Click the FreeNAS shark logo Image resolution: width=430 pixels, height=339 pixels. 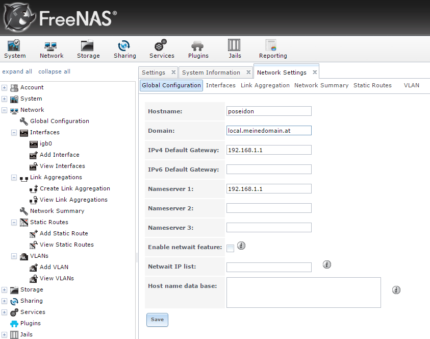point(20,17)
